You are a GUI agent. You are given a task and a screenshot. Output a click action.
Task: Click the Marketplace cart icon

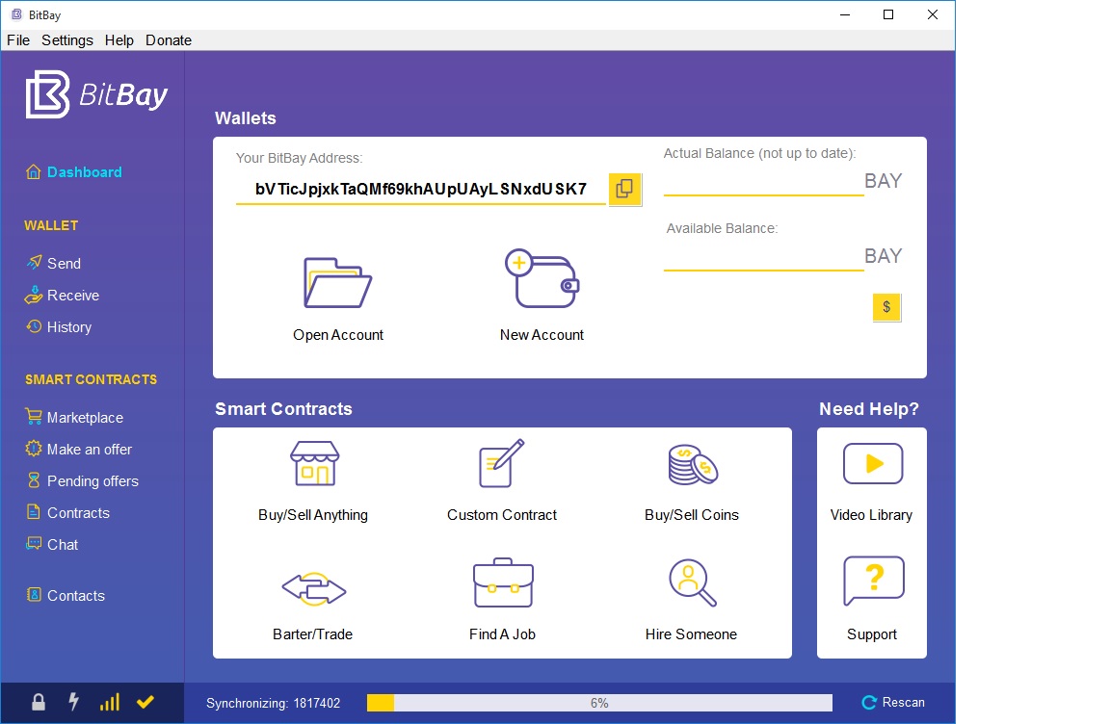point(34,417)
